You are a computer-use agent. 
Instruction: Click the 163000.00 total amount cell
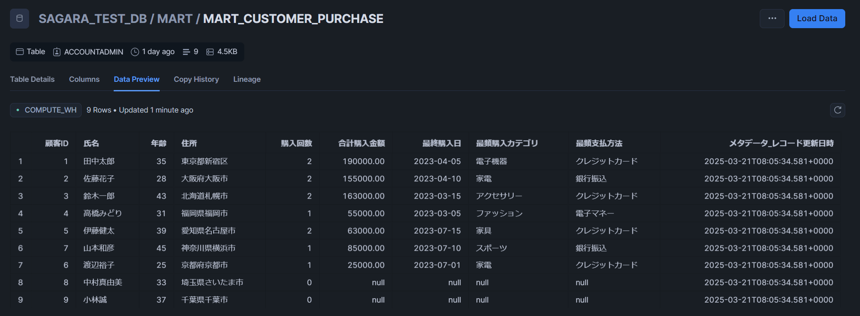click(x=364, y=196)
